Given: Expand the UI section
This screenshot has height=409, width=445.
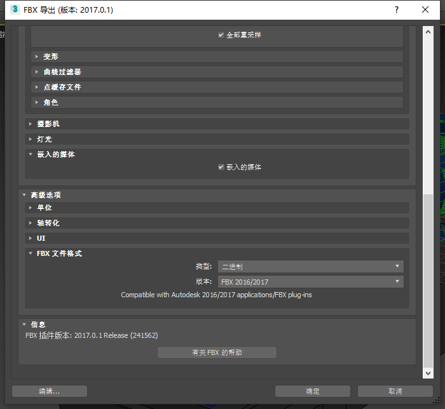Looking at the screenshot, I should pos(217,238).
